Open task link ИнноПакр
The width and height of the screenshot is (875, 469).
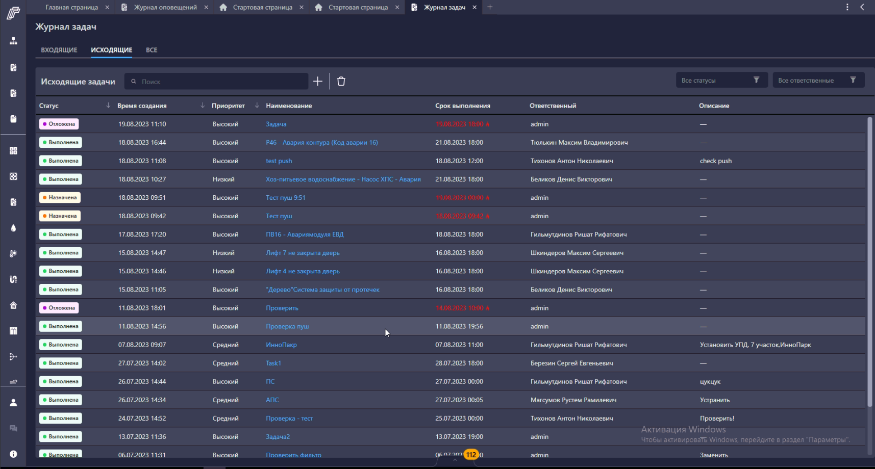(281, 345)
